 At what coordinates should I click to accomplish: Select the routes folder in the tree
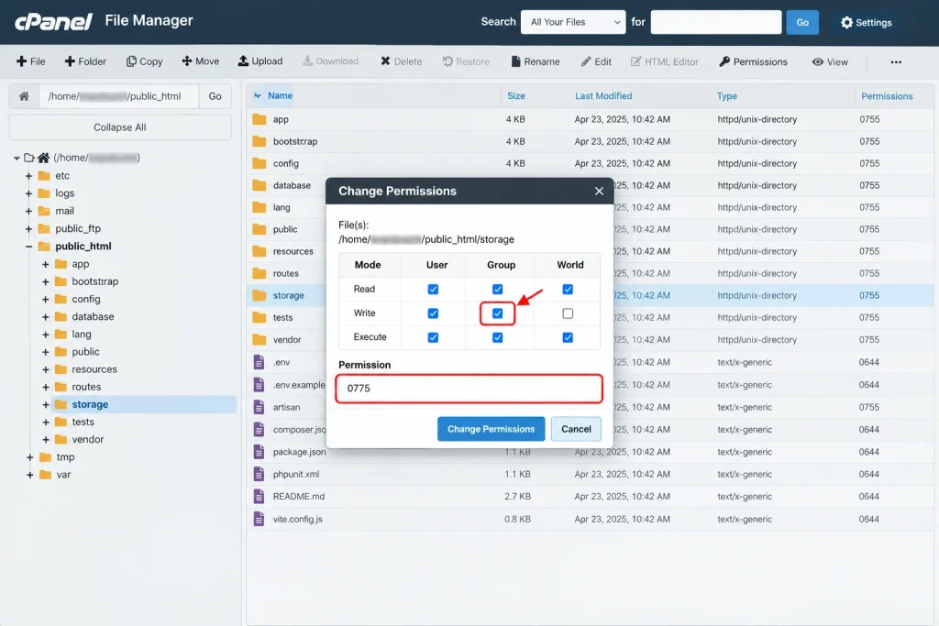[86, 387]
